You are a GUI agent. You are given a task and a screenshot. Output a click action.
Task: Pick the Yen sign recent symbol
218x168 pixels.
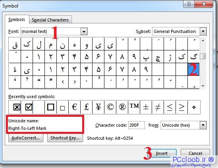coord(98,107)
